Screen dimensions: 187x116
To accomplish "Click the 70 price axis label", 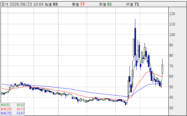I will click(x=171, y=66).
